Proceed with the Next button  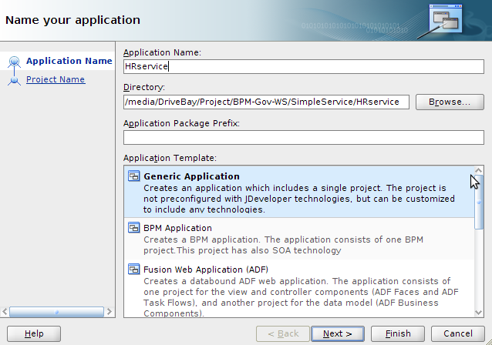(337, 333)
